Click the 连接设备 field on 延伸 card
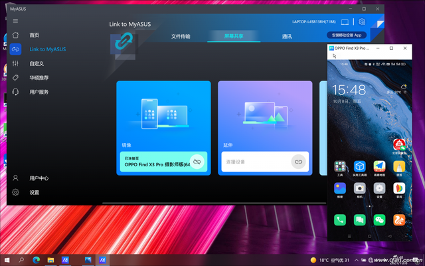Viewport: 425px width, 266px height. pos(265,162)
